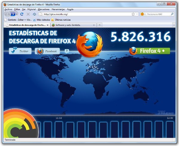Viewport: 179px width, 146px height.
Task: Click the large Firefox logo on the page
Action: click(89, 44)
